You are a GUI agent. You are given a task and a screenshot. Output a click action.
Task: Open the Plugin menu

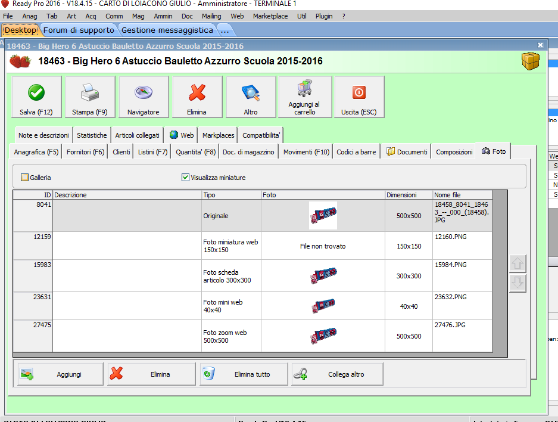point(324,16)
